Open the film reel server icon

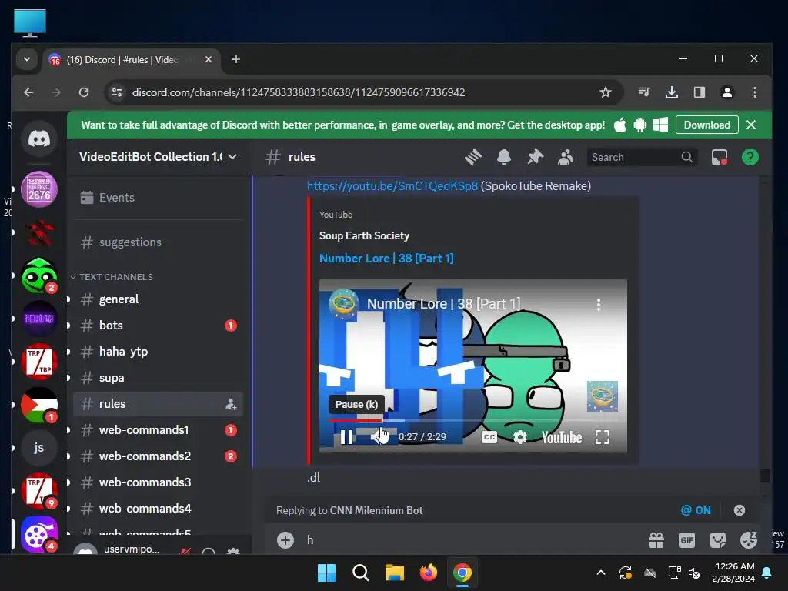38,534
